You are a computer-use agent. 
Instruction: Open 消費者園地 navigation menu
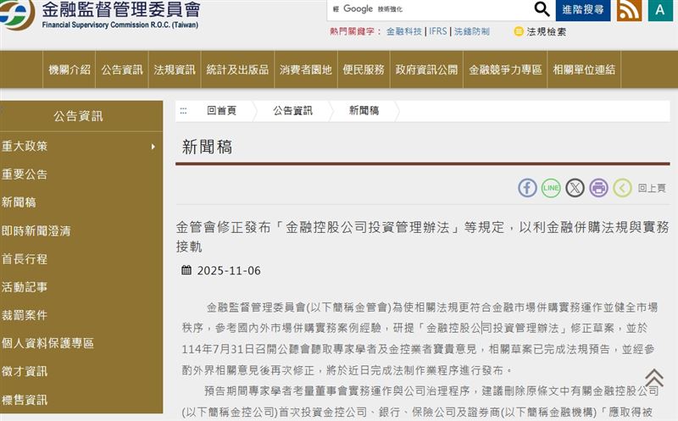point(306,69)
